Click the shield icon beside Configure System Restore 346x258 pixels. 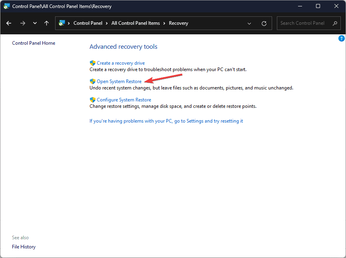click(x=92, y=99)
